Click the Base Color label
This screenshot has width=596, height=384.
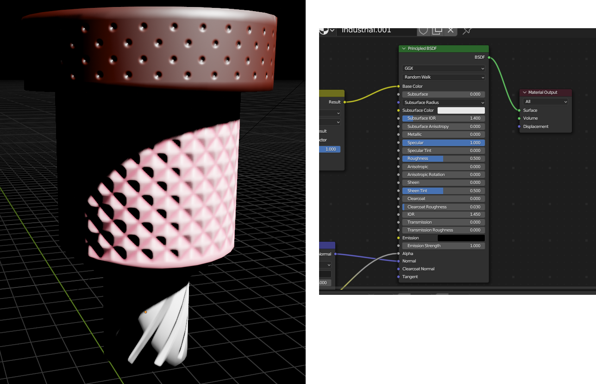[413, 86]
